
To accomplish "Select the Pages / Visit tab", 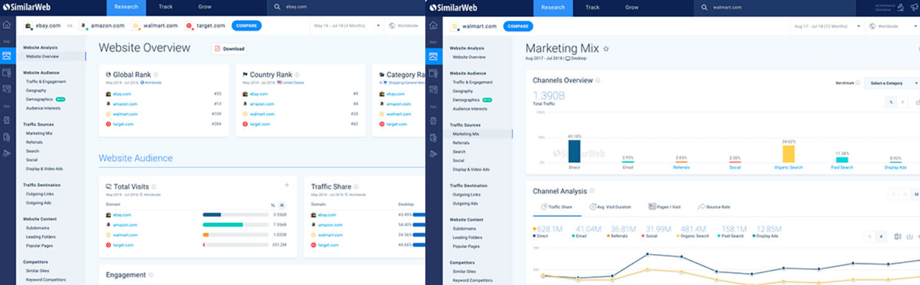I will click(664, 207).
